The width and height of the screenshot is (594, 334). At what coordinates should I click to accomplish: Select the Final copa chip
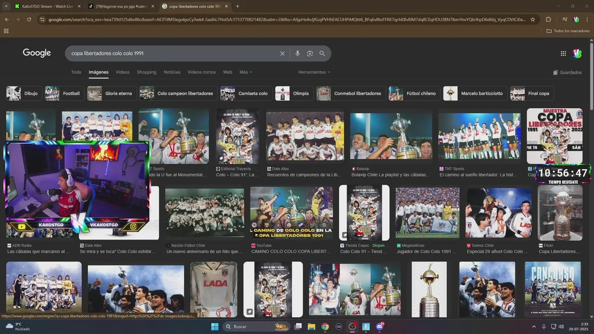coord(532,93)
